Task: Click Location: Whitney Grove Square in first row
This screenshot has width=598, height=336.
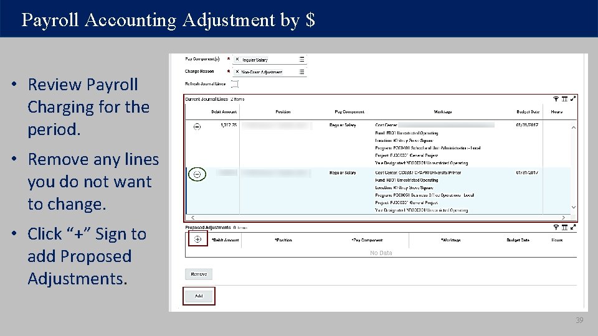Action: 404,141
